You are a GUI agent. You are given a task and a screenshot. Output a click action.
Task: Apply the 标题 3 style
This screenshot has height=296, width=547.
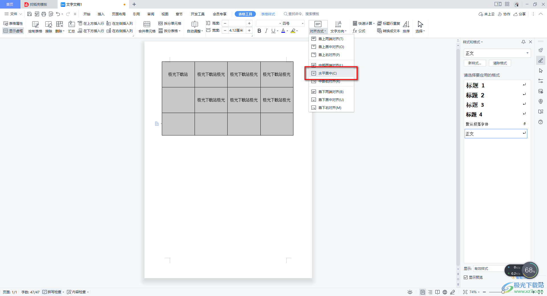(496, 105)
